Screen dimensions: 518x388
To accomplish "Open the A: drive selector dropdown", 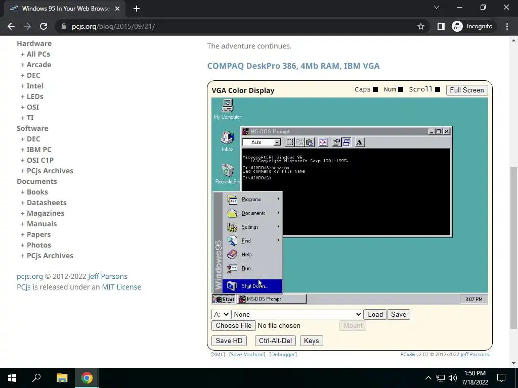I will 221,314.
